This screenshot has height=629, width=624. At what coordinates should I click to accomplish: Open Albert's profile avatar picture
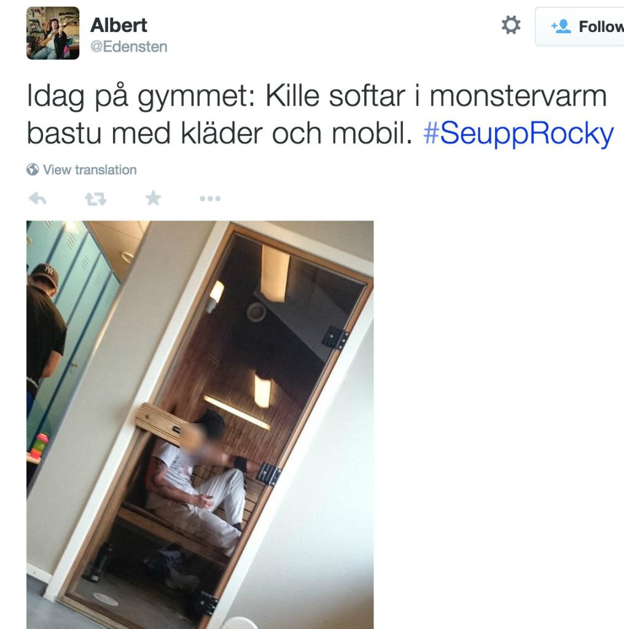point(53,33)
